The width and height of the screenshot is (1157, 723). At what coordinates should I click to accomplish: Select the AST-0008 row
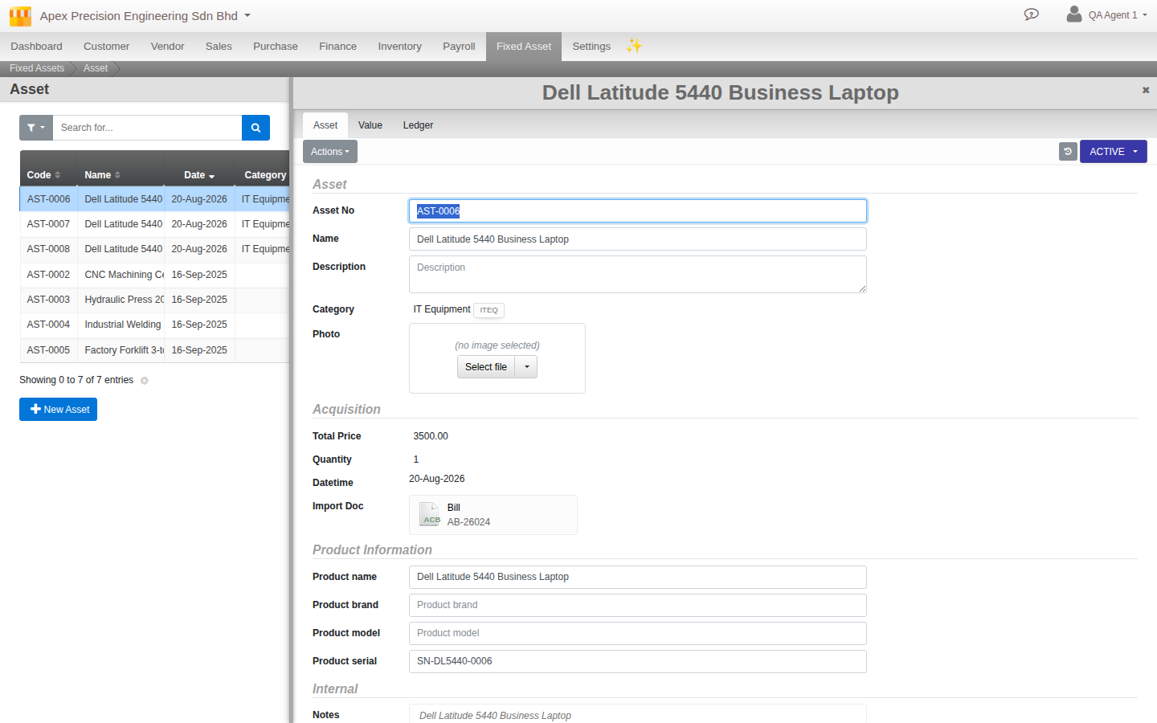[154, 249]
